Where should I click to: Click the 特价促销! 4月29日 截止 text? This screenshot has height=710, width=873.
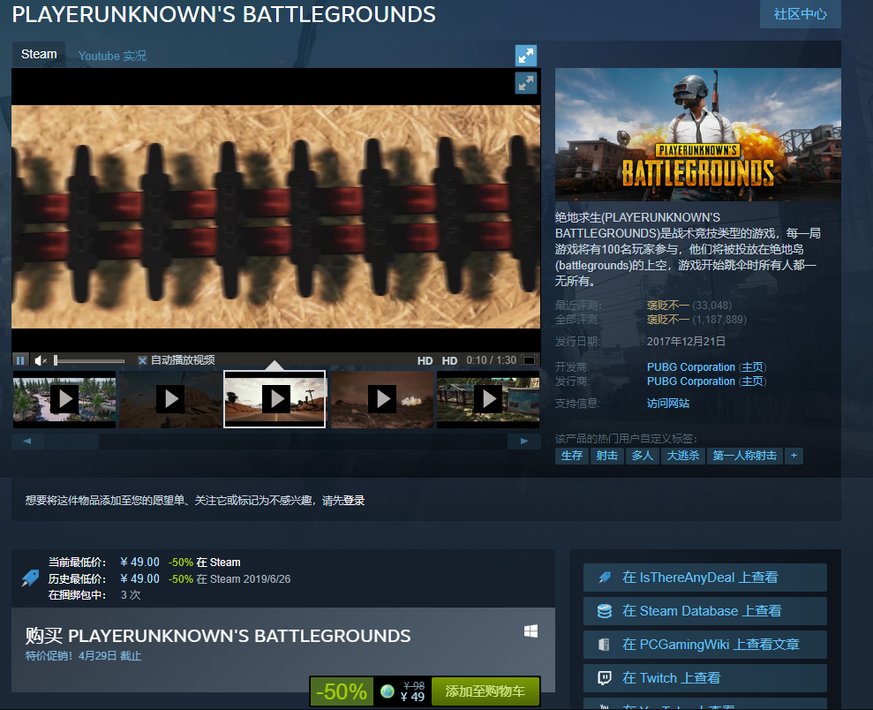click(84, 656)
